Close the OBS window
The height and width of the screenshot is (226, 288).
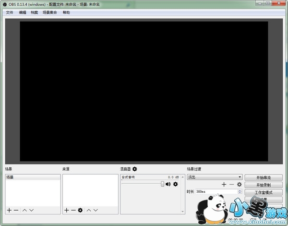click(278, 3)
